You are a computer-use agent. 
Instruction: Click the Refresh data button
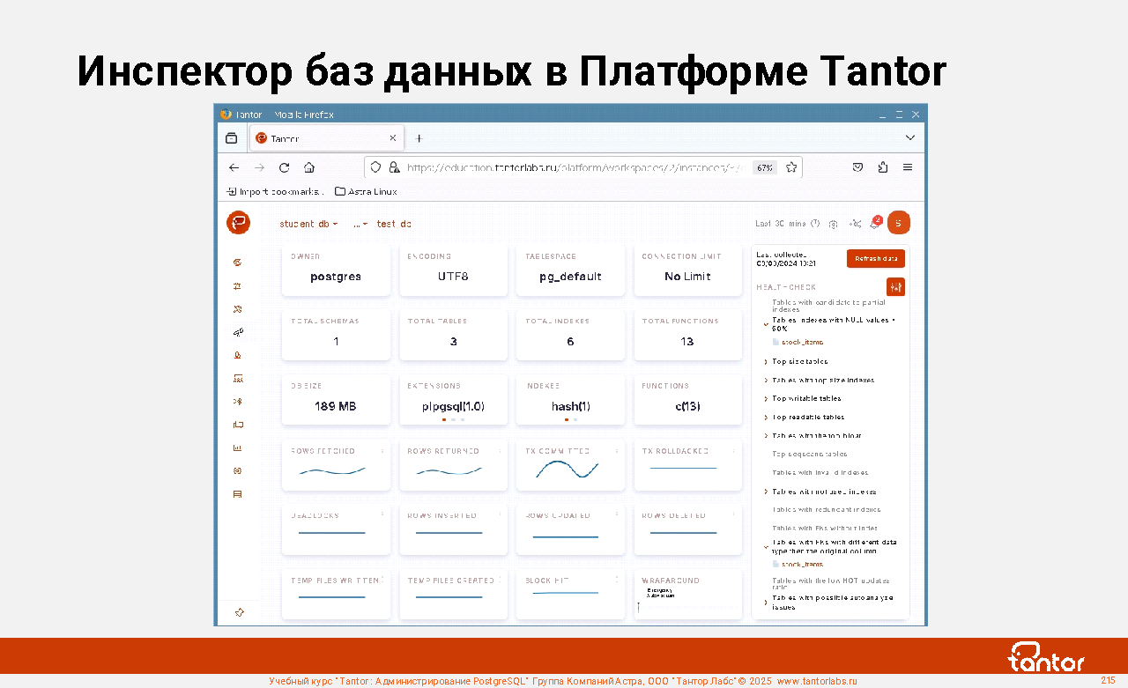pos(876,258)
